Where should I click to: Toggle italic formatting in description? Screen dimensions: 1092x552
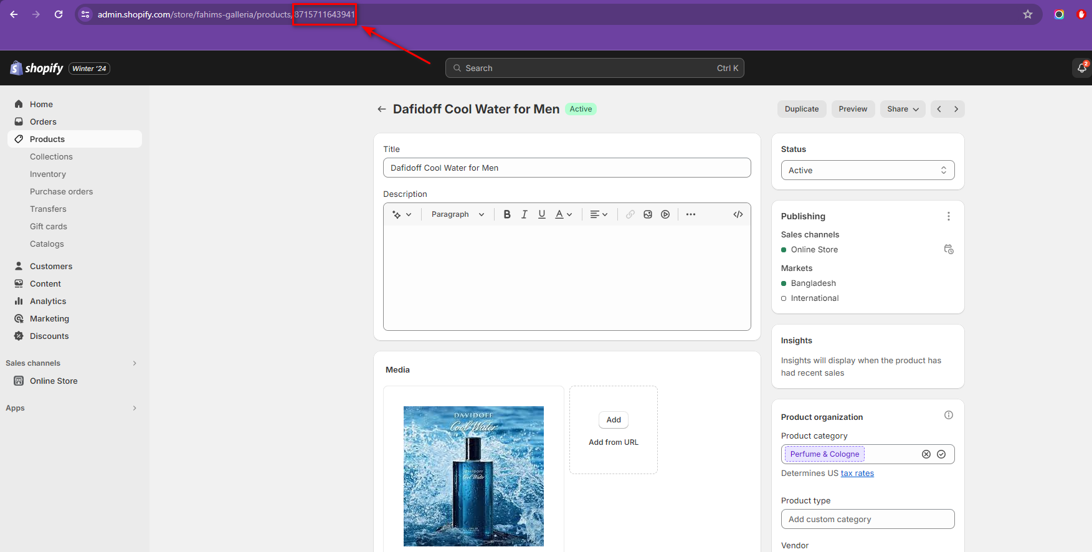point(525,214)
